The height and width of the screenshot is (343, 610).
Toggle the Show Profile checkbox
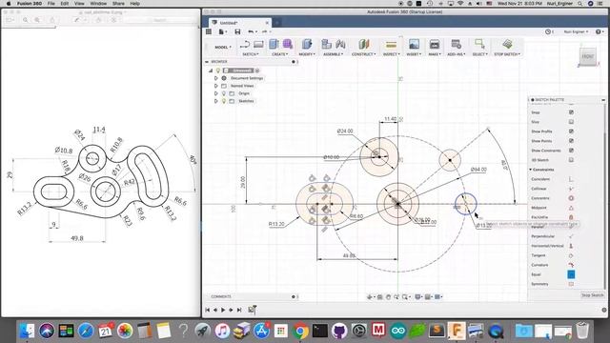[x=571, y=131]
